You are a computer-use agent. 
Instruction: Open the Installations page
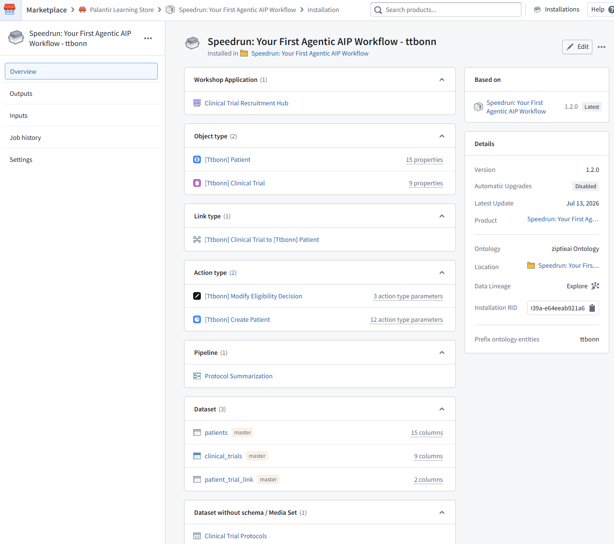pos(556,10)
